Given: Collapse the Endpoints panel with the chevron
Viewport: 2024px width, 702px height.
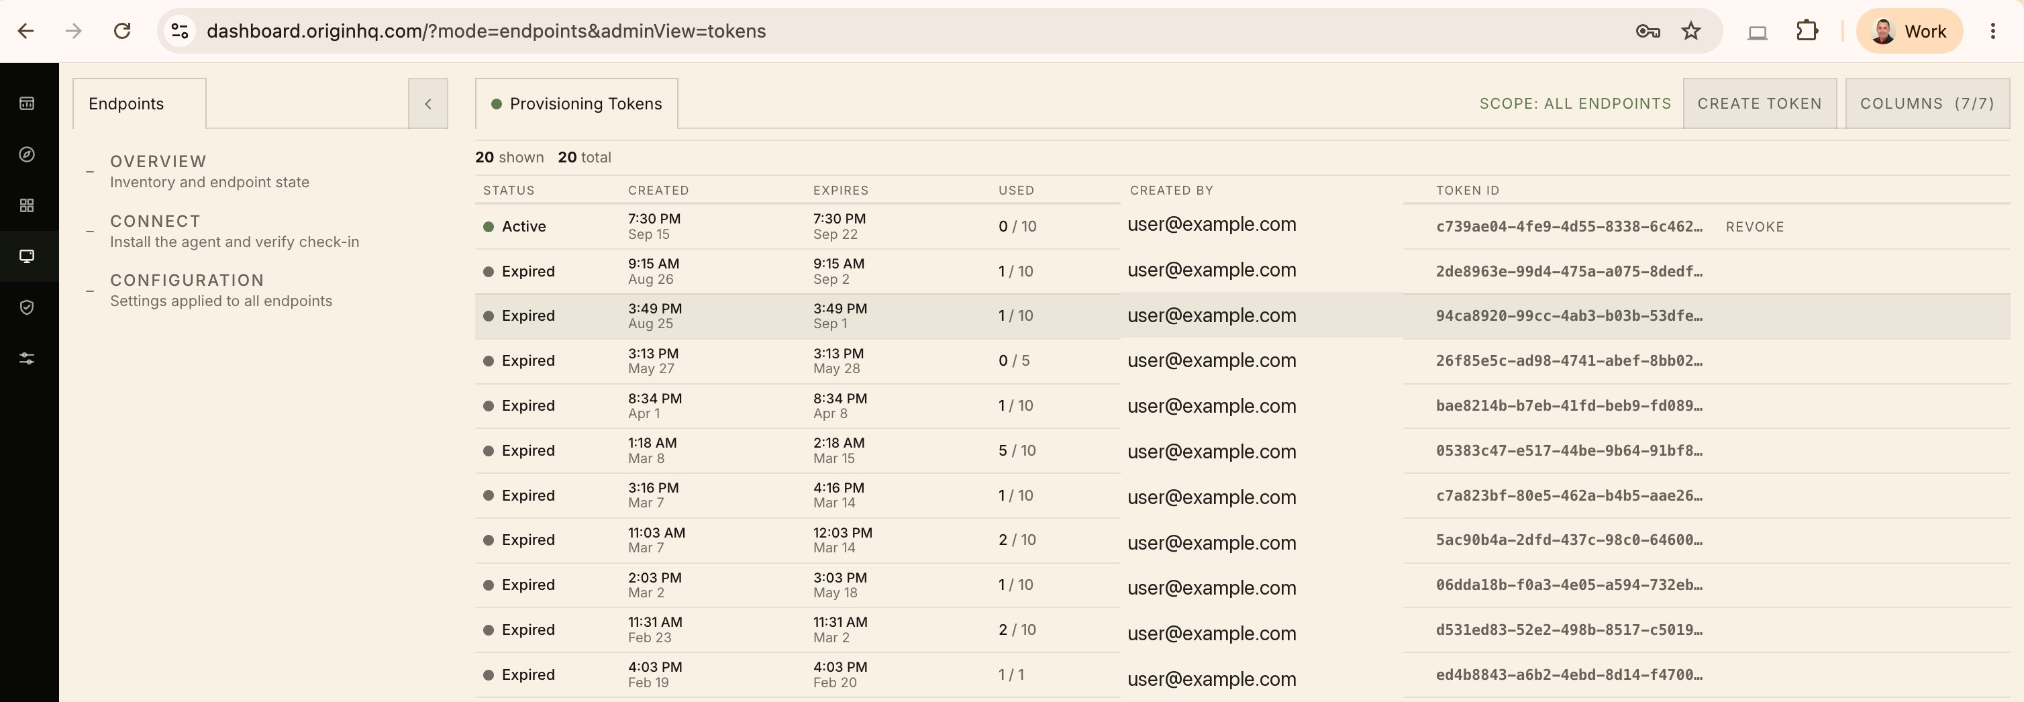Looking at the screenshot, I should 427,103.
